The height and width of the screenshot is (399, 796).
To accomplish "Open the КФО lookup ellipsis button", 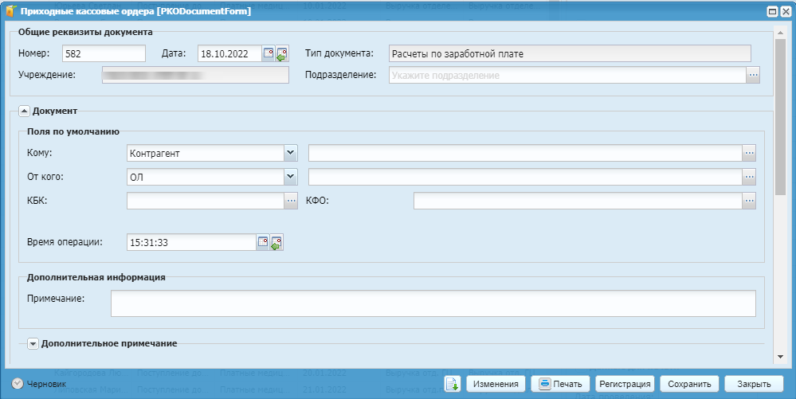I will pos(749,201).
